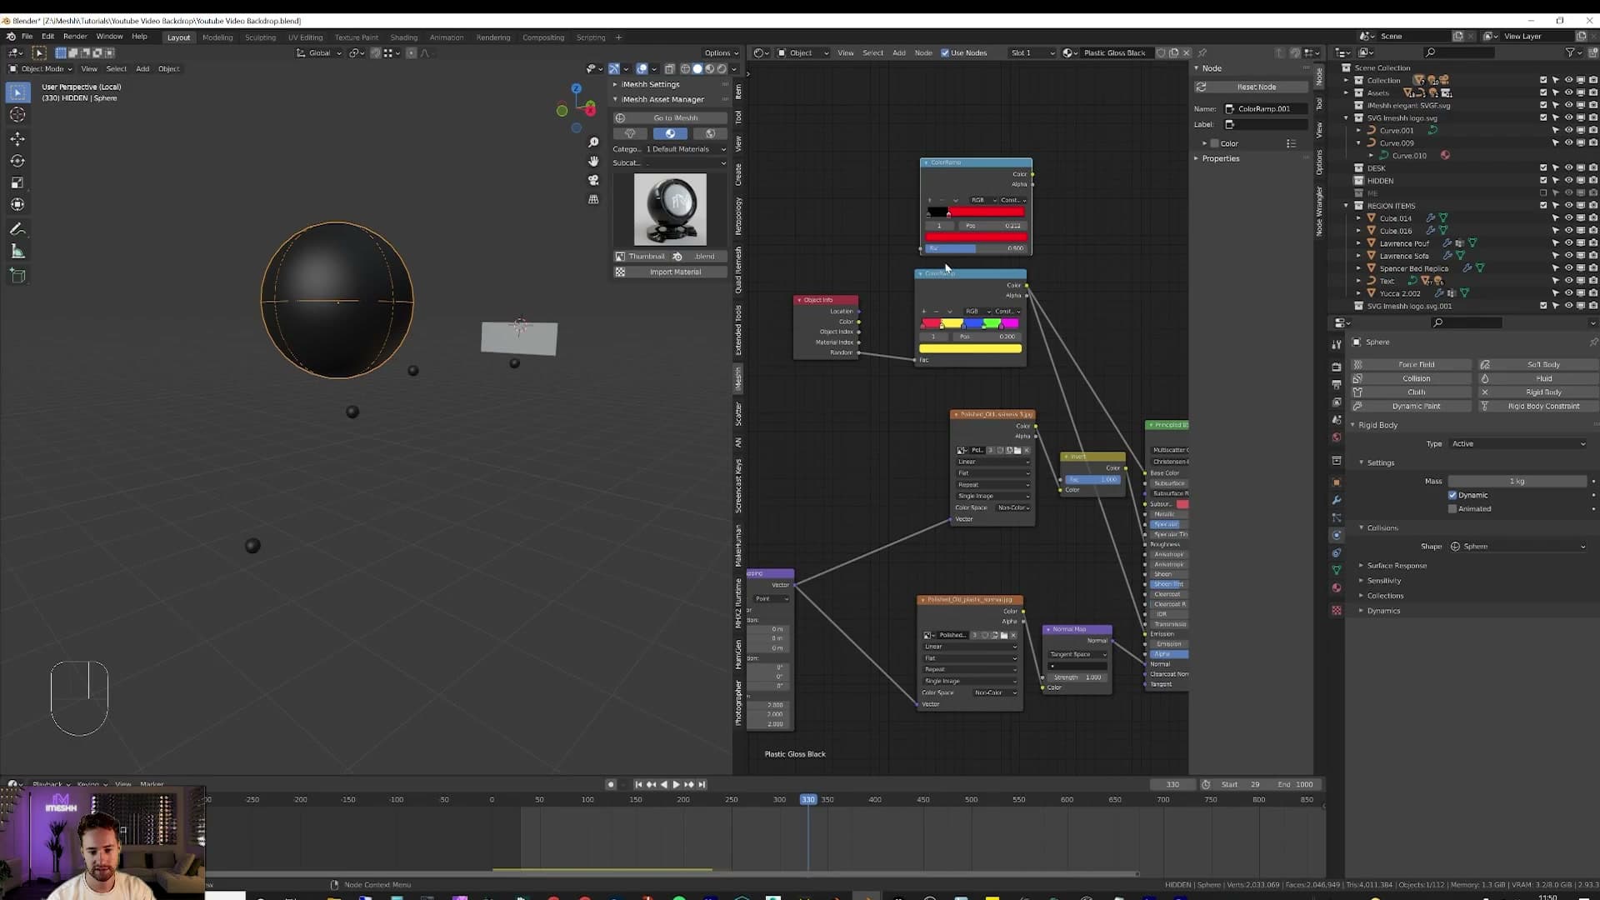Choose the Add Cube tool

coord(17,276)
